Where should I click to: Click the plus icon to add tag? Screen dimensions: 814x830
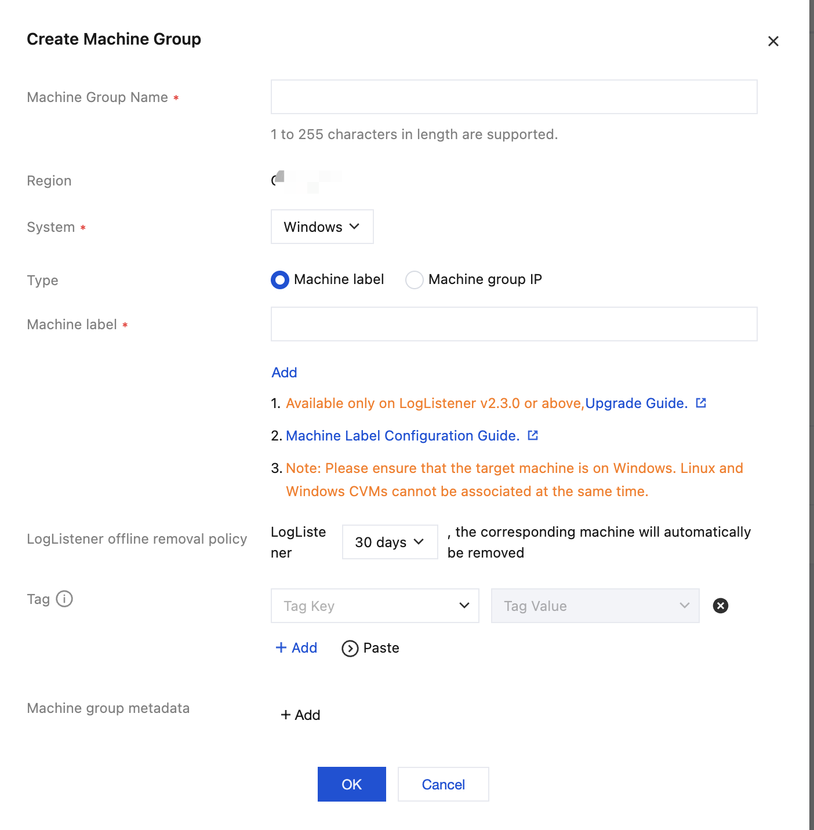point(281,647)
